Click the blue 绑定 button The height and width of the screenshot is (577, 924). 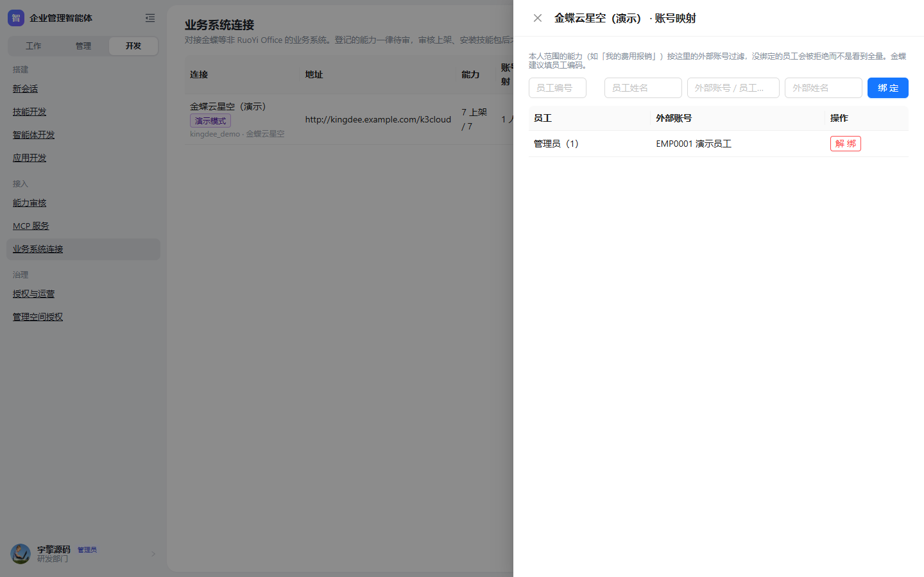click(x=888, y=88)
